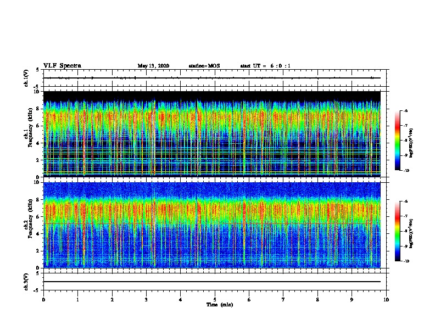The width and height of the screenshot is (435, 336).
Task: Click the ch.1 frequency tick label "4"
Action: click(38, 143)
